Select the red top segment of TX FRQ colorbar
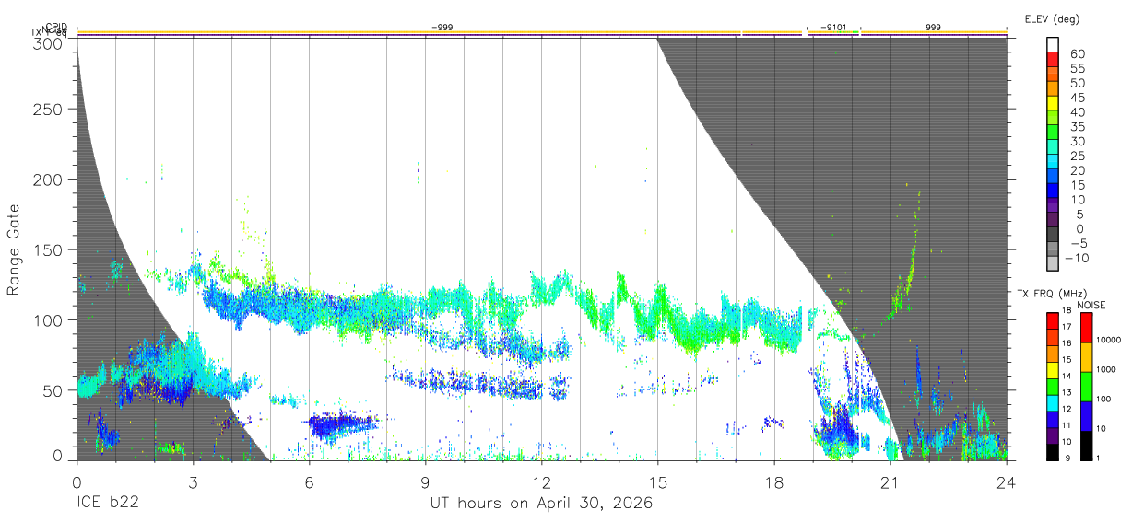This screenshot has height=522, width=1132. tap(1054, 321)
